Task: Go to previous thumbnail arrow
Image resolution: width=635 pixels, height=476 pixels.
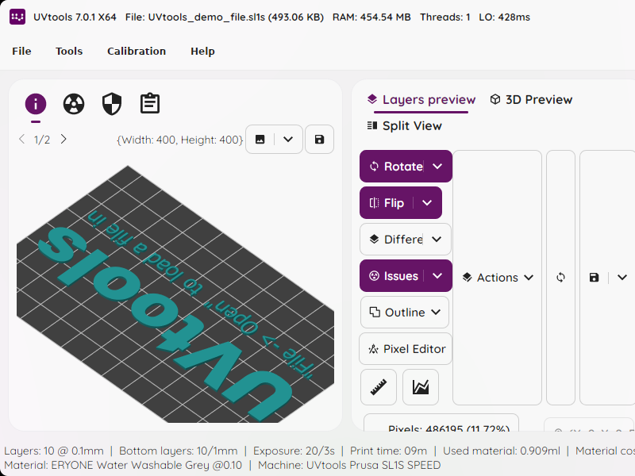Action: [x=22, y=140]
